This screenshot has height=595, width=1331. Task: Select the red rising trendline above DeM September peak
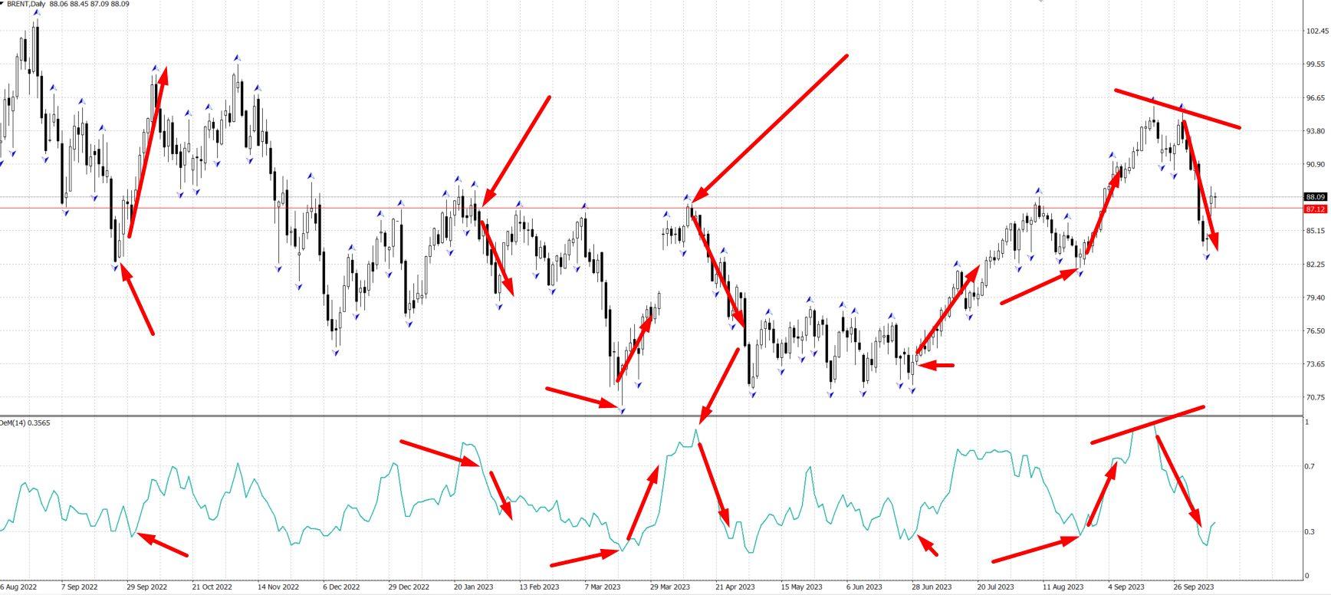click(1147, 425)
